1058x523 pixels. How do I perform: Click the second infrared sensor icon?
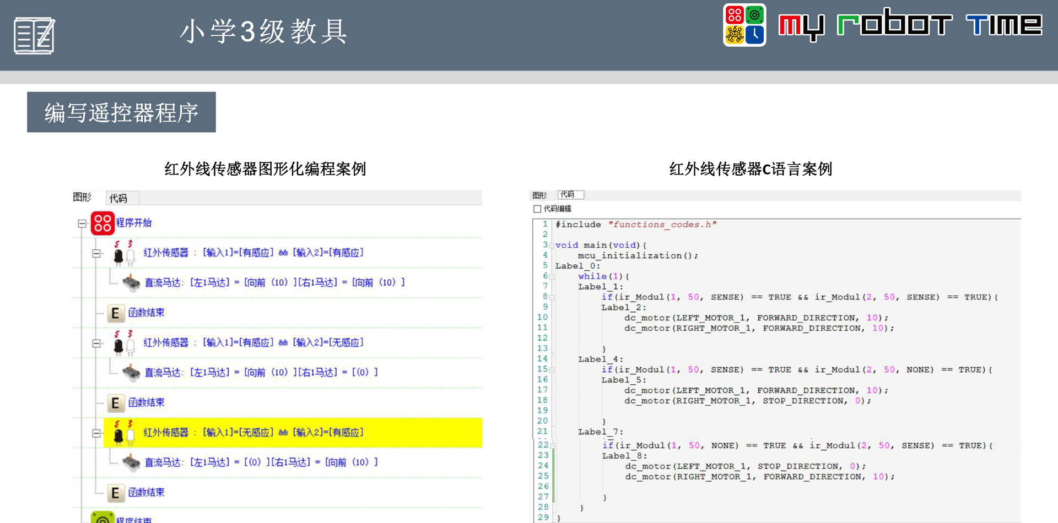[123, 343]
